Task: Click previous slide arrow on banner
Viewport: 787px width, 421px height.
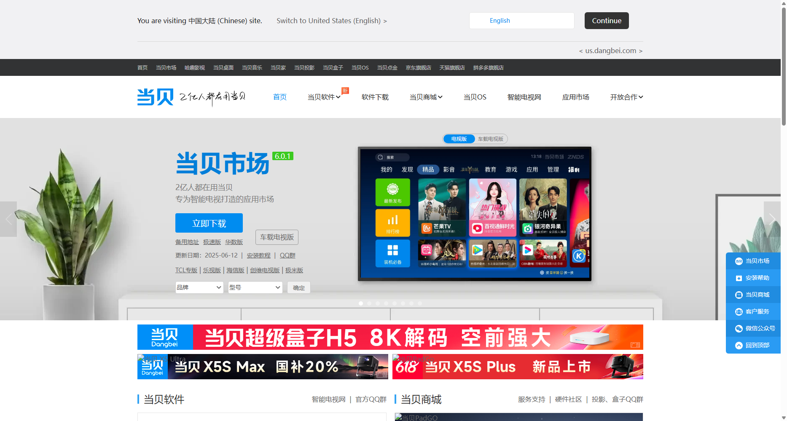Action: click(8, 219)
